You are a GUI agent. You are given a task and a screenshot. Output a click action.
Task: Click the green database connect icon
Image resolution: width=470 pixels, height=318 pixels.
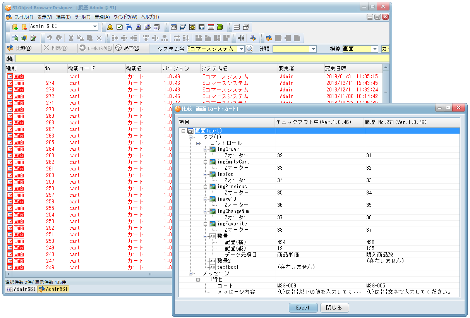15,27
